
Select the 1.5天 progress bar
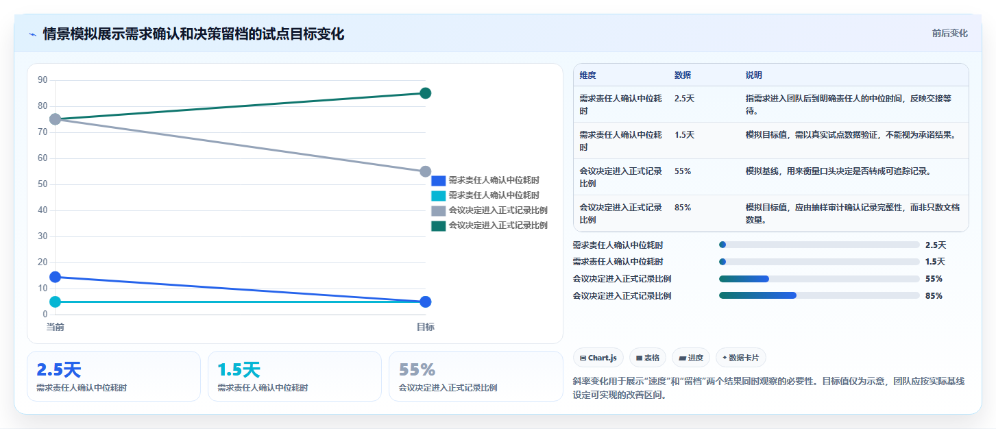point(819,262)
